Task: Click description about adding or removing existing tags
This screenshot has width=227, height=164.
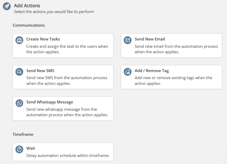Action: pyautogui.click(x=174, y=80)
